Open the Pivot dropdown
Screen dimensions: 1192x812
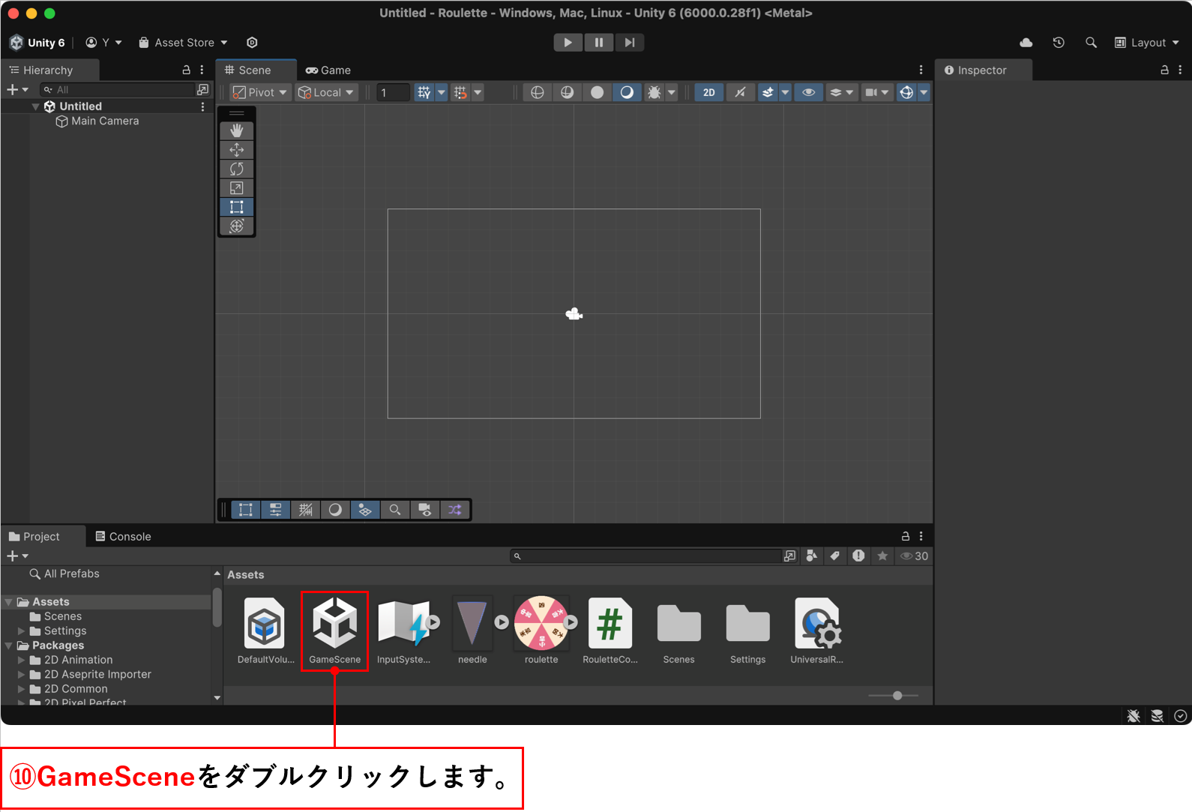tap(260, 92)
